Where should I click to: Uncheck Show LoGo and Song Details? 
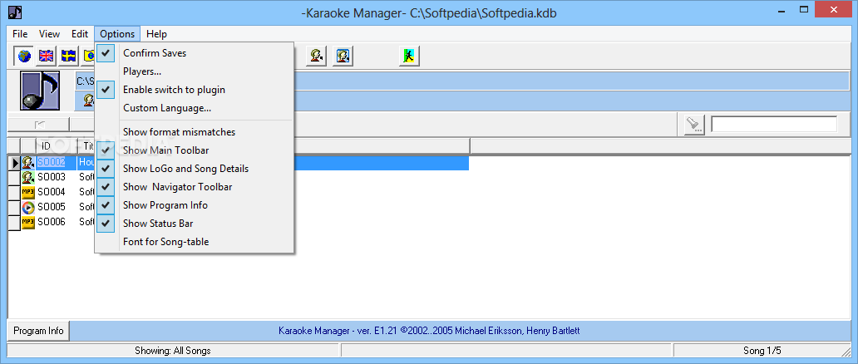[195, 169]
